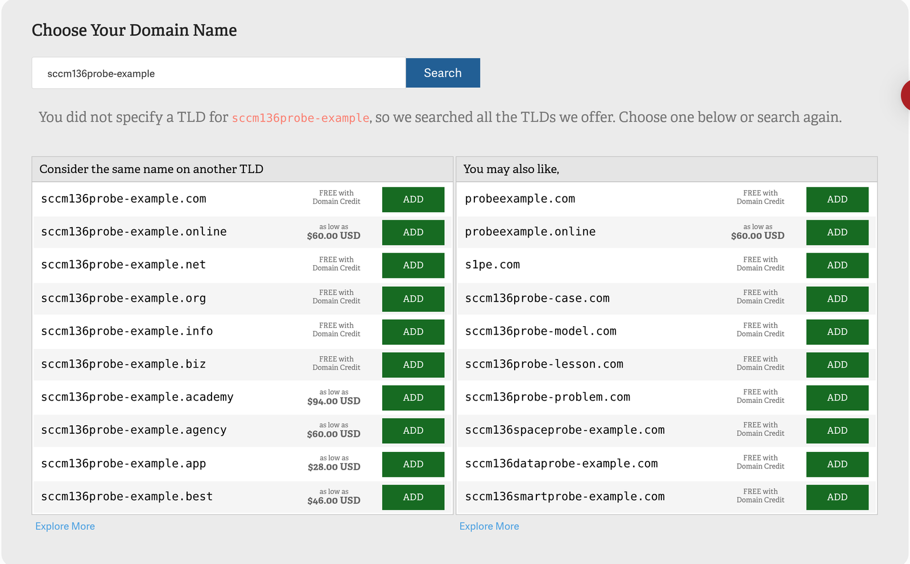The width and height of the screenshot is (910, 564).
Task: Select the sccm136probe-example.com domain name text
Action: [x=123, y=199]
